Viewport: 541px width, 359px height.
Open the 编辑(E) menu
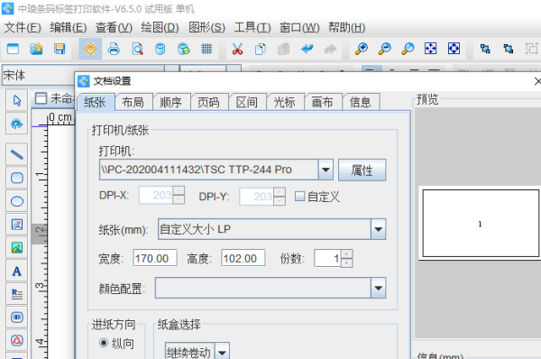click(x=68, y=27)
